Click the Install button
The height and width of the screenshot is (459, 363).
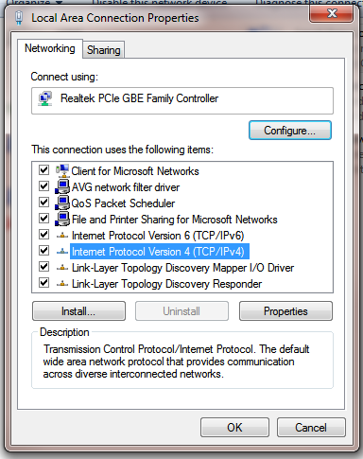tap(78, 311)
